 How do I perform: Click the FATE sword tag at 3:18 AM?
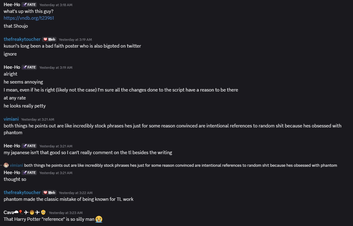tap(29, 5)
